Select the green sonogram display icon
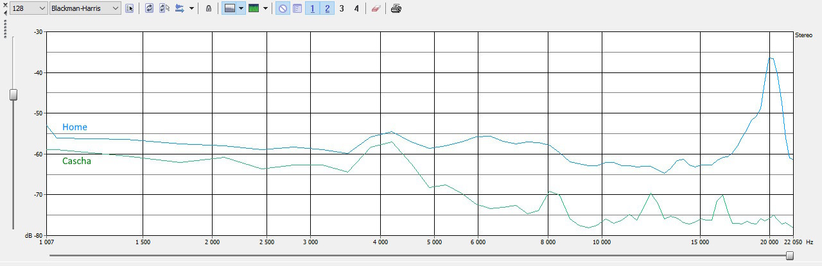 coord(254,8)
